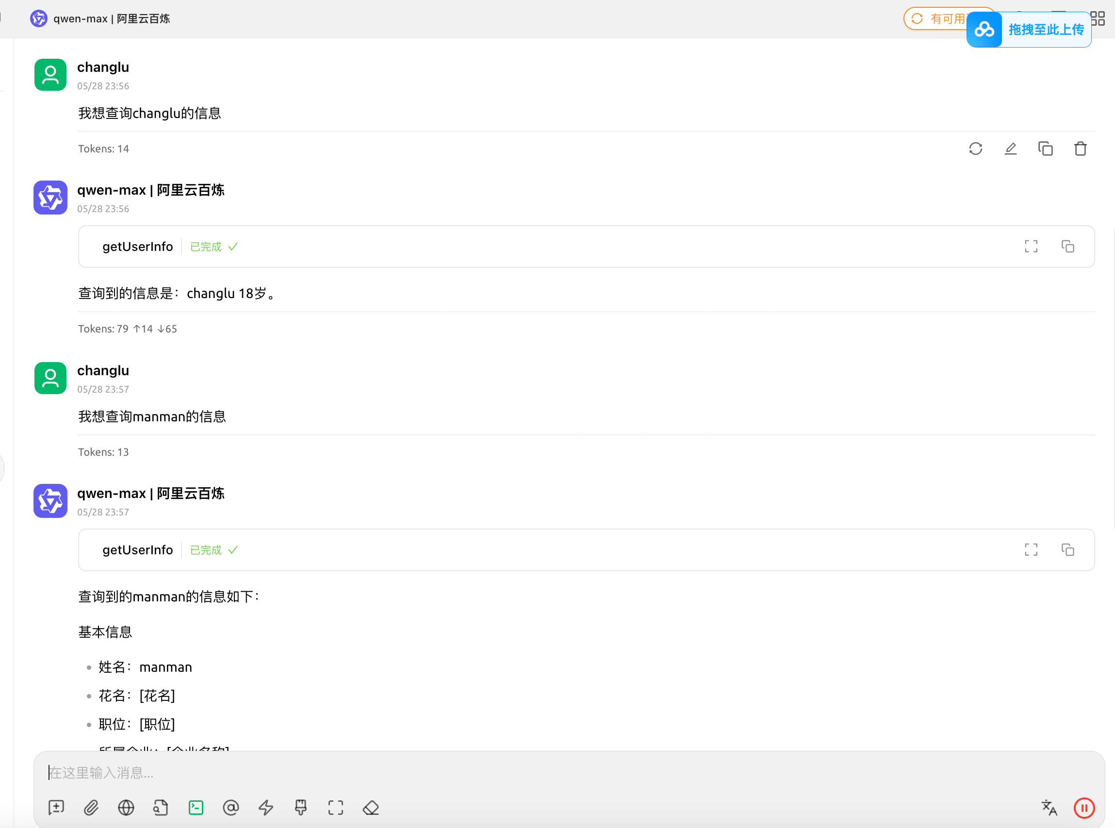This screenshot has width=1115, height=828.
Task: Copy the second getUserInfo tool result
Action: tap(1068, 549)
